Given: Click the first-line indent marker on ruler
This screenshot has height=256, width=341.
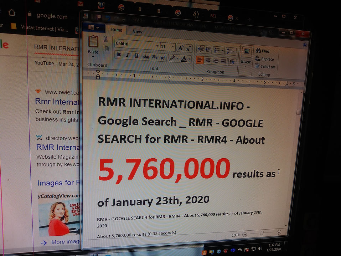Looking at the screenshot, I should coord(98,72).
